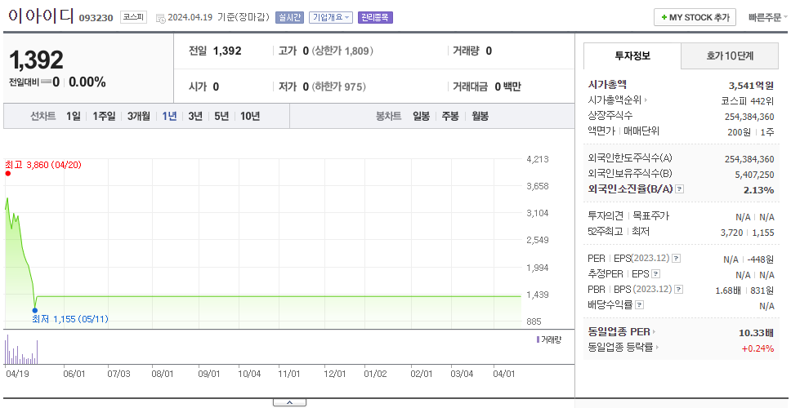Viewport: 791px width, 408px height.
Task: Open the 기업개요 dropdown
Action: (331, 18)
